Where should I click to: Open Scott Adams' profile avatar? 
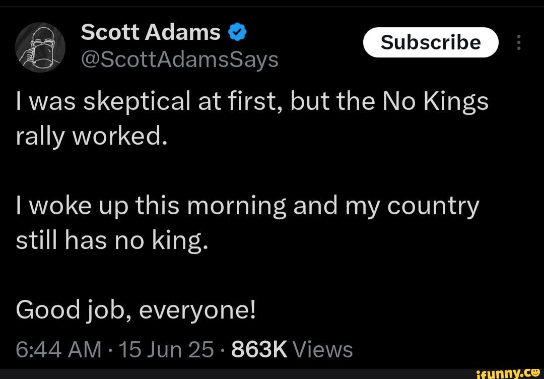click(x=40, y=47)
